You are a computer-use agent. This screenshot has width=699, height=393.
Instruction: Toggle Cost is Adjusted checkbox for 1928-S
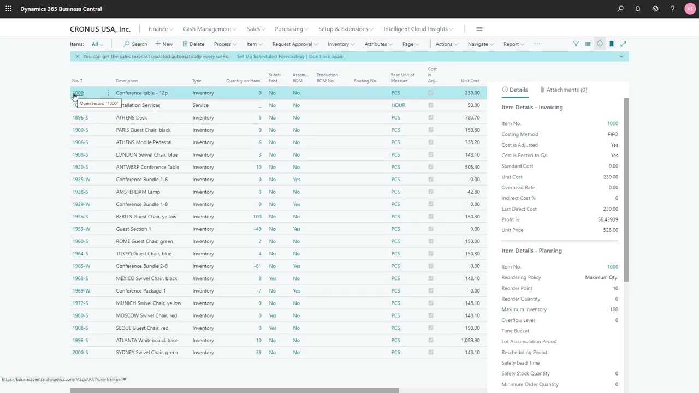431,192
